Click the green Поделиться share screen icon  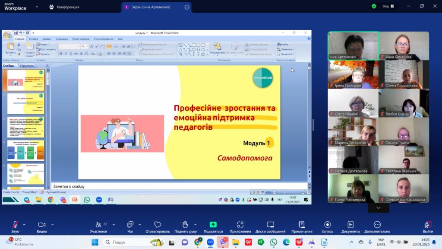pyautogui.click(x=213, y=225)
